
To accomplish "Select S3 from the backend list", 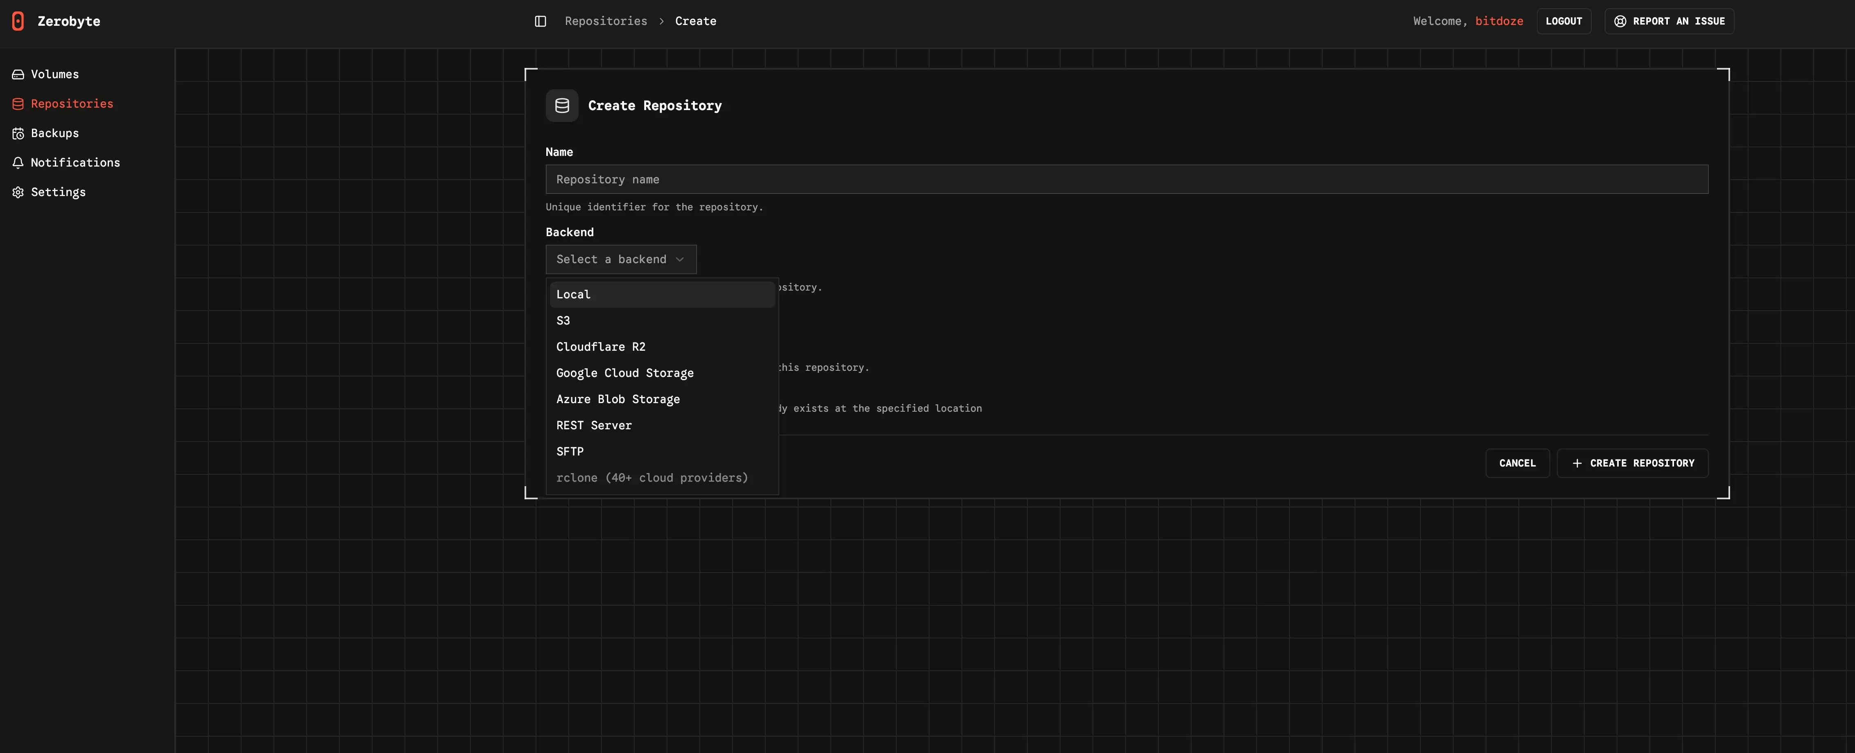I will point(563,320).
